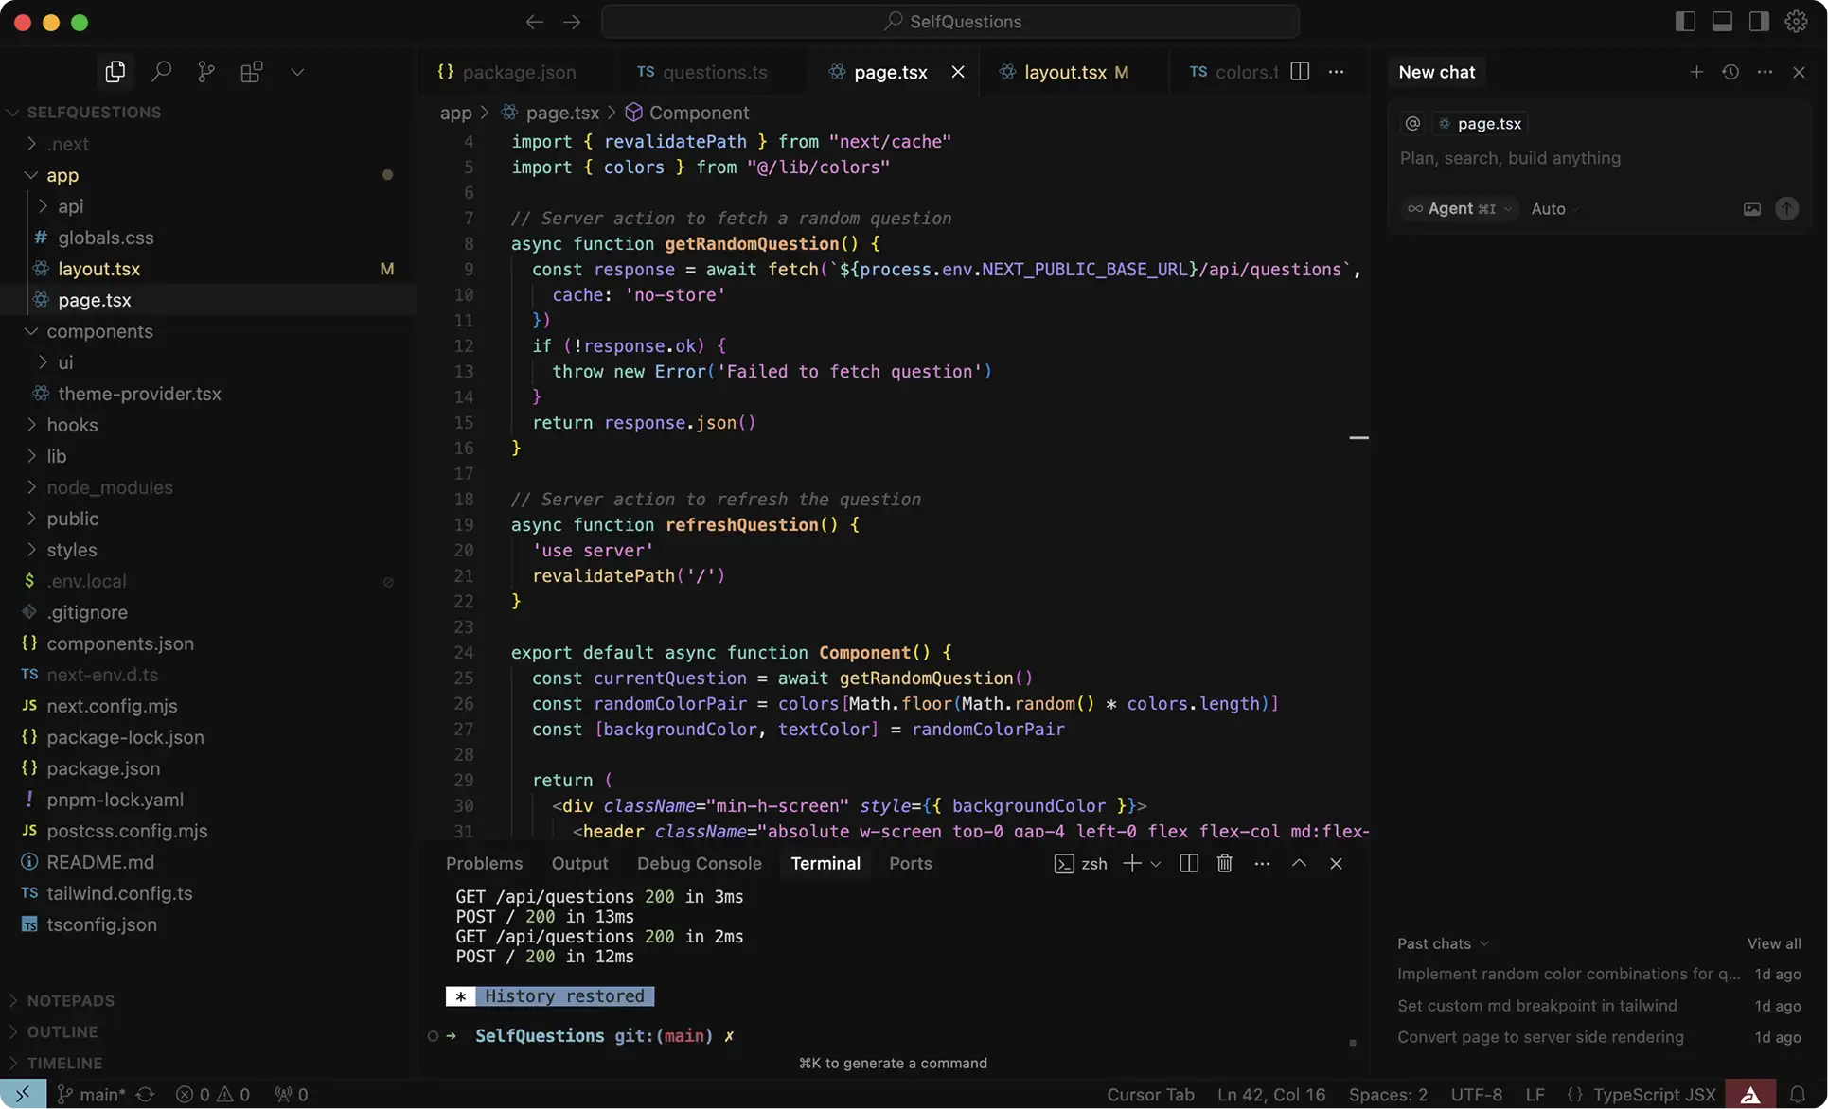Synchronize changes icon in status bar
Screen dimensions: 1828x1109
pyautogui.click(x=145, y=1095)
